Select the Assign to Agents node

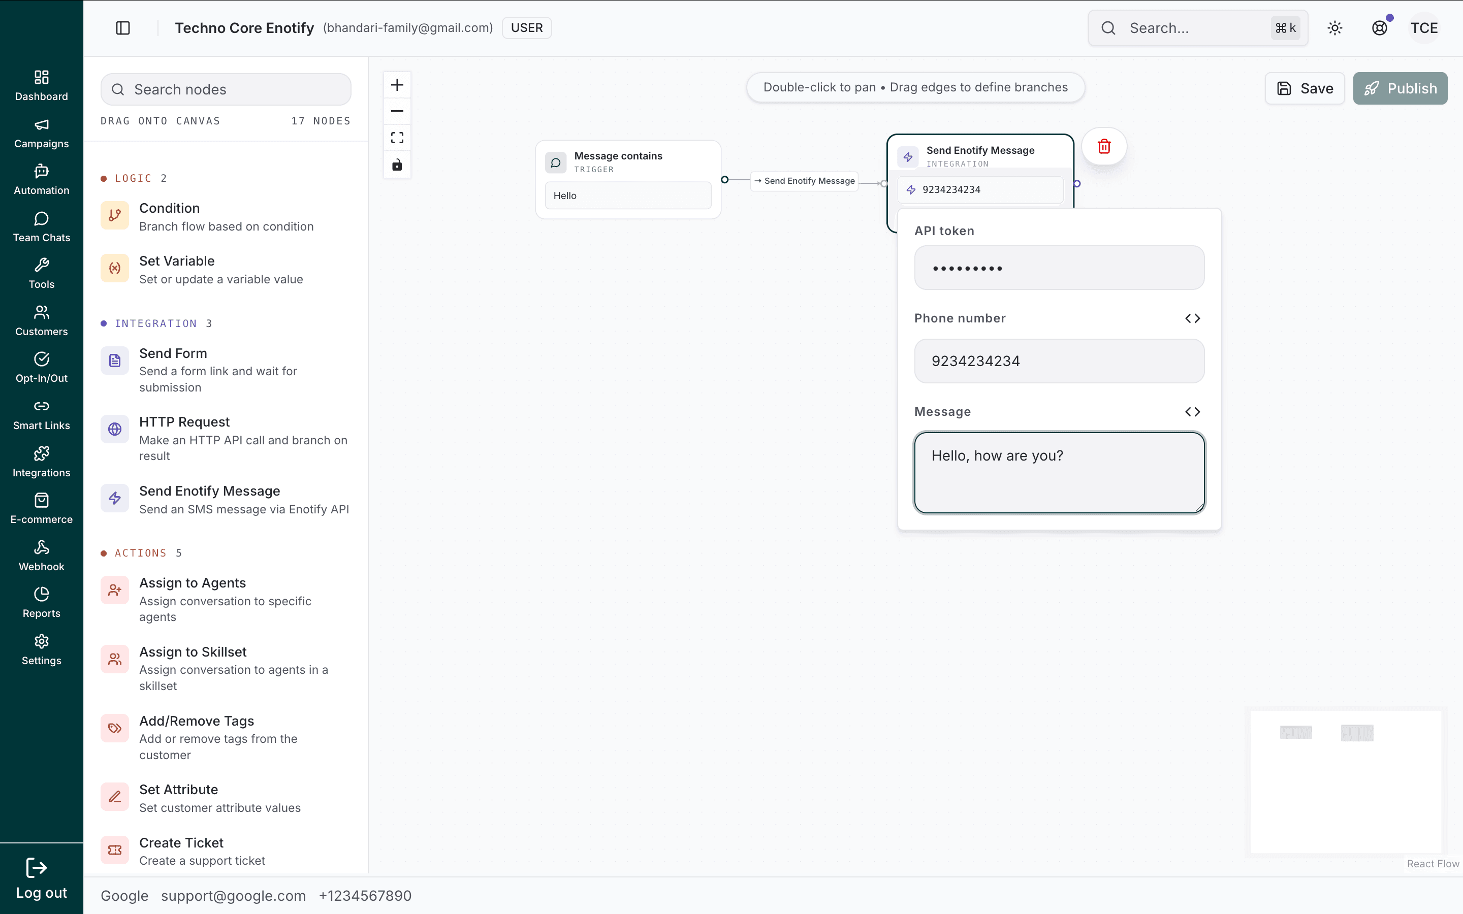pyautogui.click(x=226, y=600)
